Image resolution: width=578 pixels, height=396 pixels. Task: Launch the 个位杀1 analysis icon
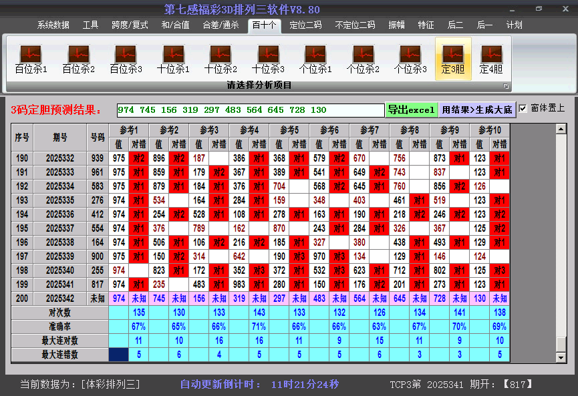(x=315, y=59)
